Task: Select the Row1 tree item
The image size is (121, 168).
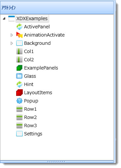Action: 30,109
